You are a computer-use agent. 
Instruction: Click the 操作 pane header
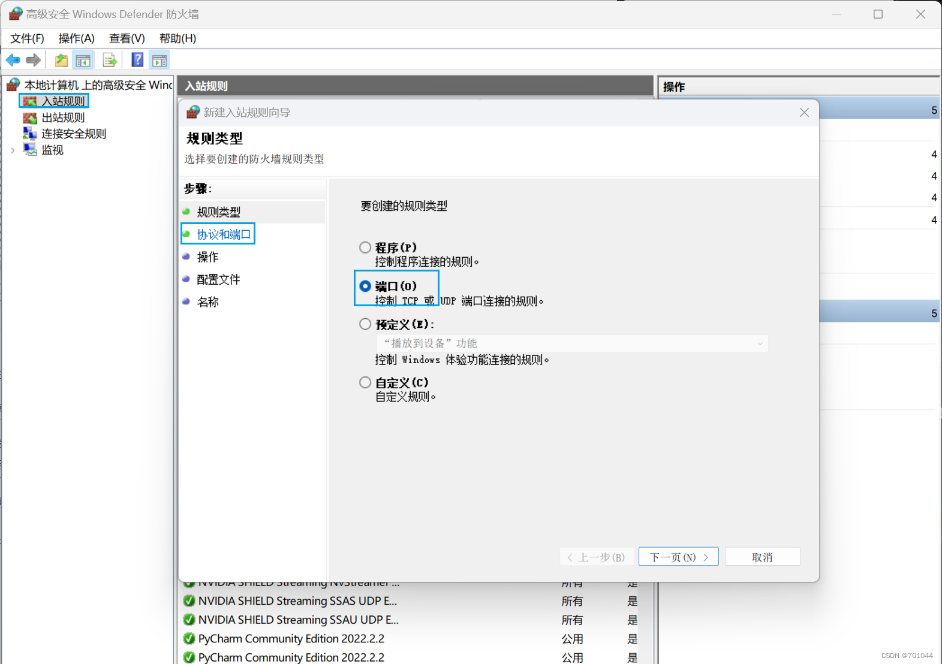[x=799, y=86]
